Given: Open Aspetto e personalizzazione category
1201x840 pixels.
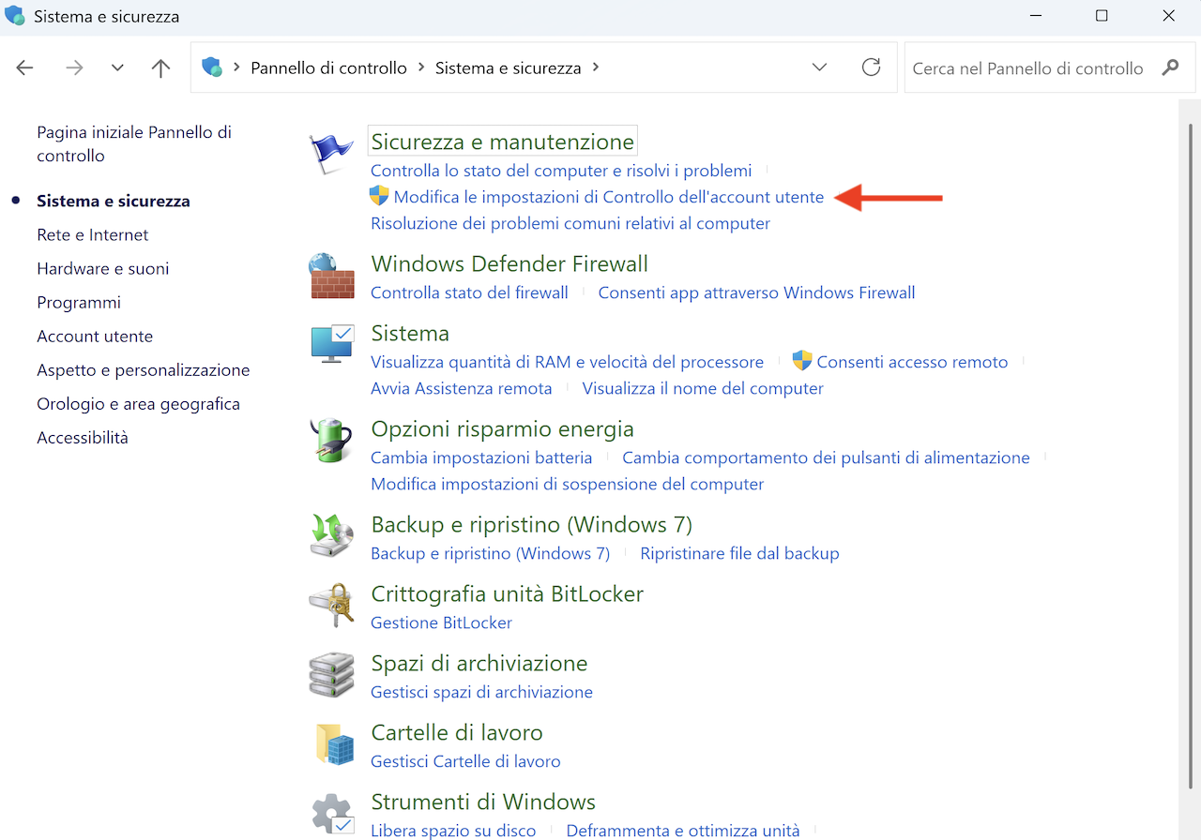Looking at the screenshot, I should point(144,369).
